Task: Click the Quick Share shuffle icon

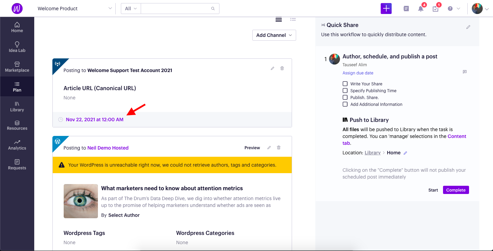Action: pyautogui.click(x=323, y=25)
